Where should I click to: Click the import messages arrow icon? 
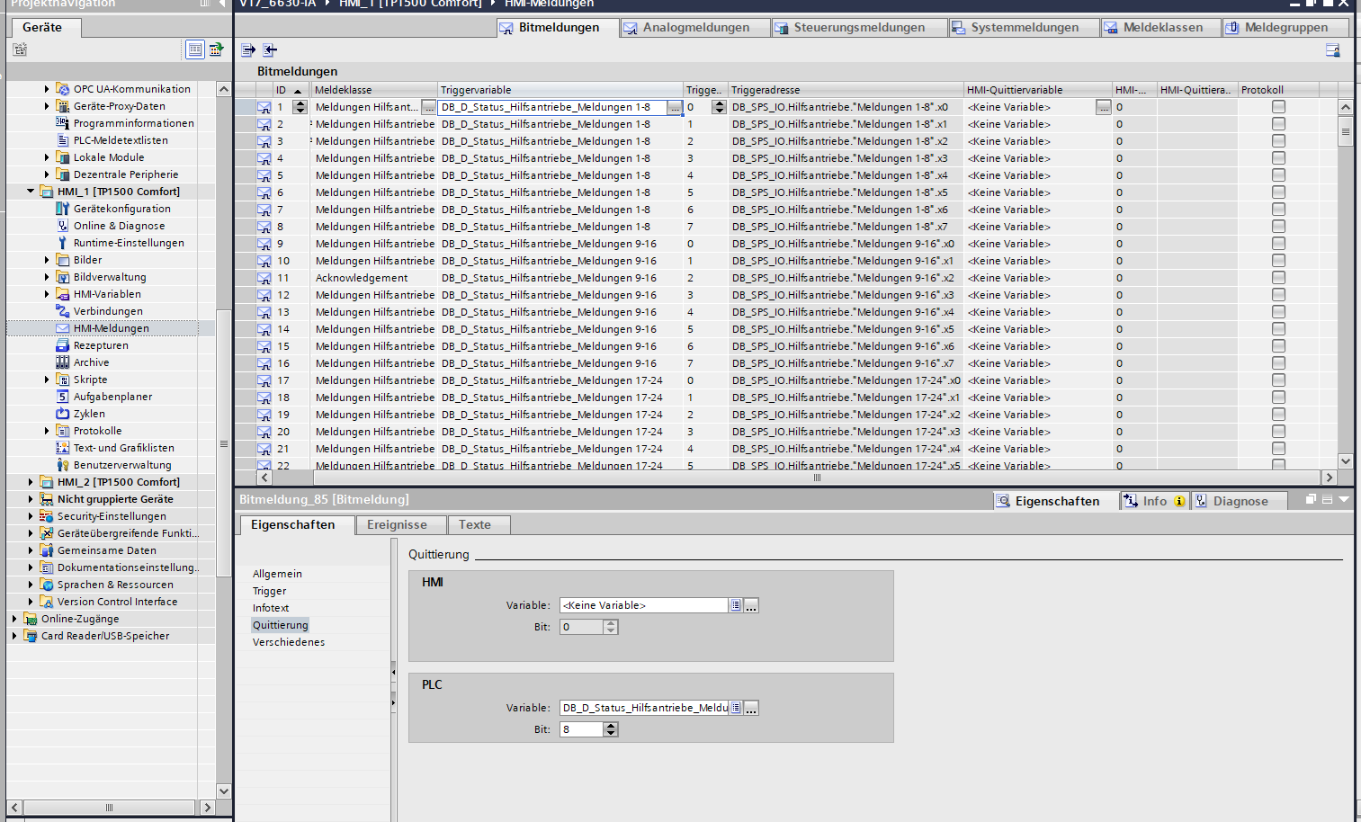point(270,50)
